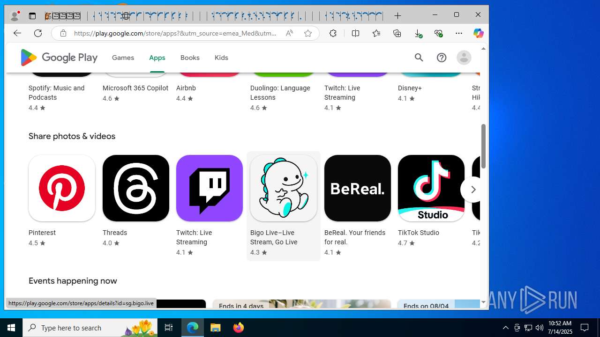Open the notifications center
This screenshot has height=337, width=600.
[585, 328]
